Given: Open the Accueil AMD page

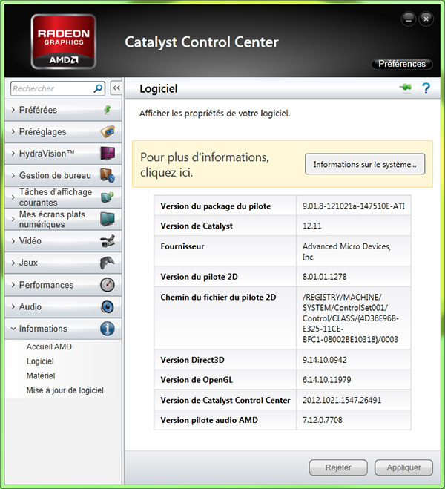Looking at the screenshot, I should [x=49, y=347].
